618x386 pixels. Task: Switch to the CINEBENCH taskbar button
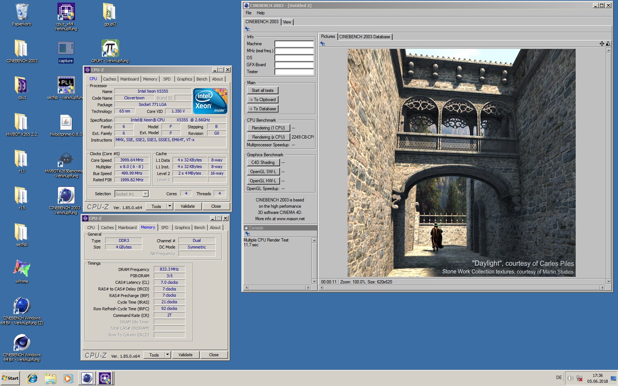pyautogui.click(x=87, y=378)
